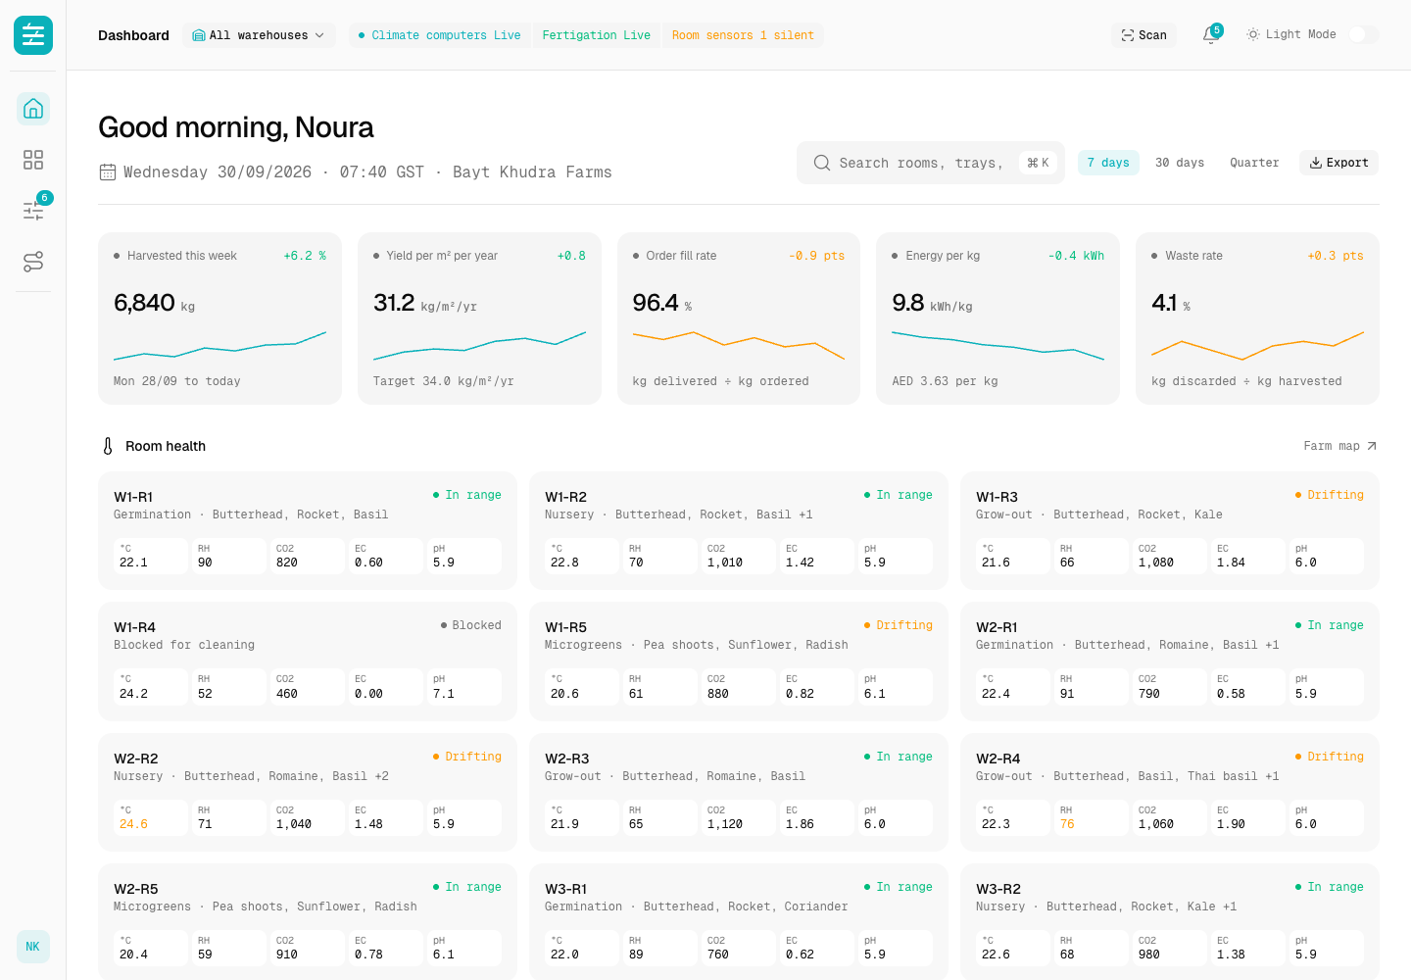The image size is (1411, 980).
Task: Click the Climate computers Live status
Action: click(440, 35)
